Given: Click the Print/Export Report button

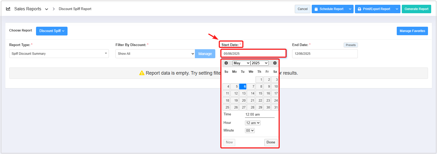Looking at the screenshot, I should (x=374, y=9).
